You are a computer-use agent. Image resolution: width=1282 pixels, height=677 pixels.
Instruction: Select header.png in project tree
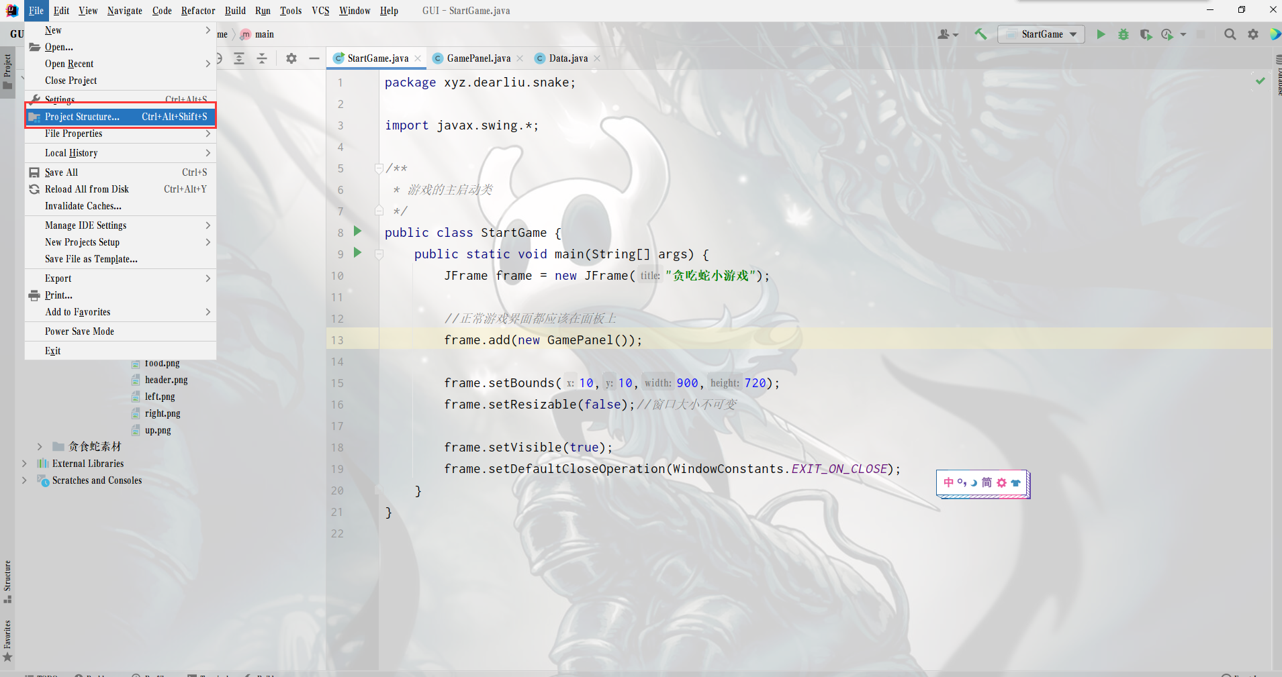166,380
